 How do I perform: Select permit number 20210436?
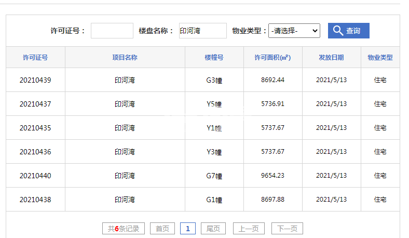pyautogui.click(x=35, y=152)
